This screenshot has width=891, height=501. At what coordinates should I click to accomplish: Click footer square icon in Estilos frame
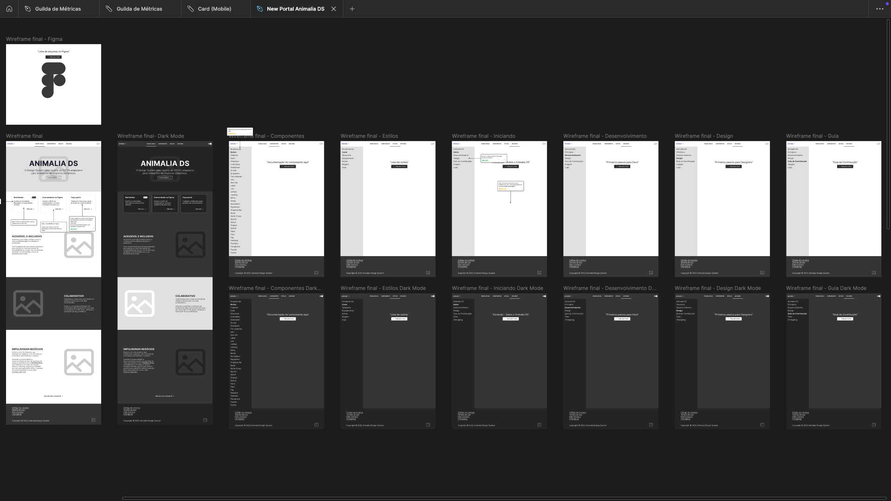[428, 273]
